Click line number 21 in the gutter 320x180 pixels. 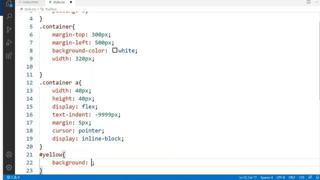pyautogui.click(x=29, y=154)
